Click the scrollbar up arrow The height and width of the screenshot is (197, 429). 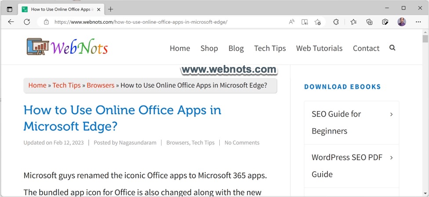[425, 32]
